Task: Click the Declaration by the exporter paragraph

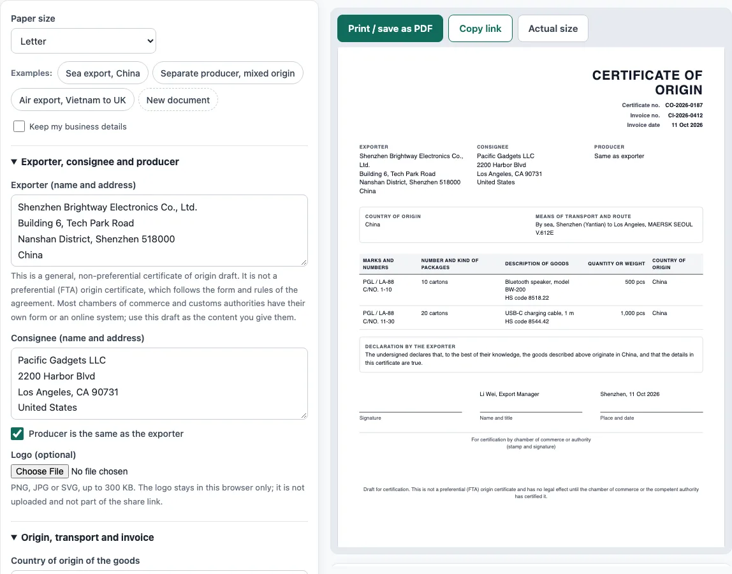Action: [x=529, y=358]
